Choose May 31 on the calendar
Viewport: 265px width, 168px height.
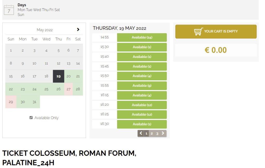tap(34, 102)
